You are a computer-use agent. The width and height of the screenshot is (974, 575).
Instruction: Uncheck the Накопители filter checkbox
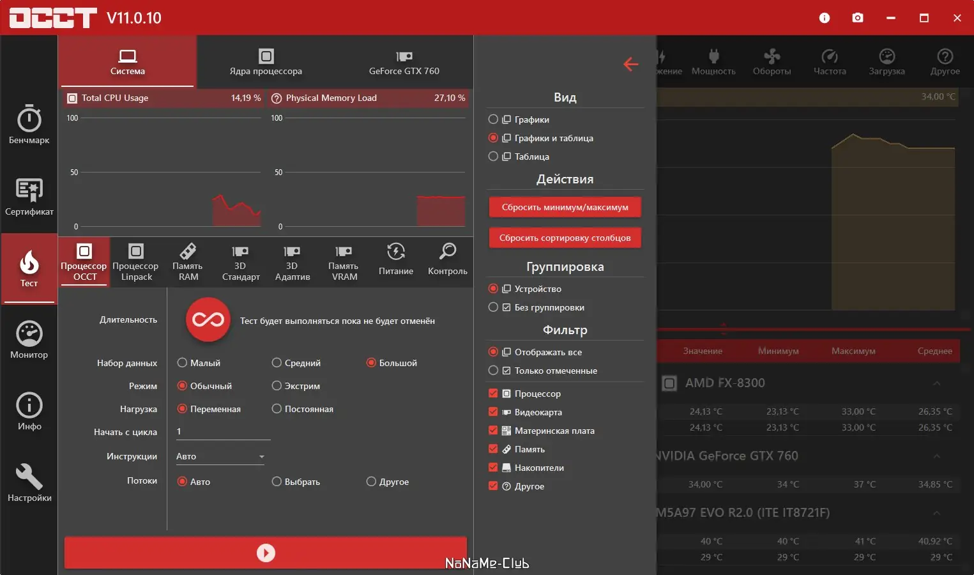pos(493,468)
